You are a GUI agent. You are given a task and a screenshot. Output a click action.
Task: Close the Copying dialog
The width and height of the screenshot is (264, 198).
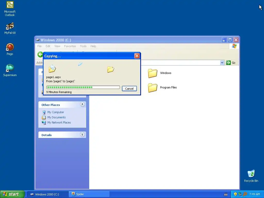click(137, 56)
